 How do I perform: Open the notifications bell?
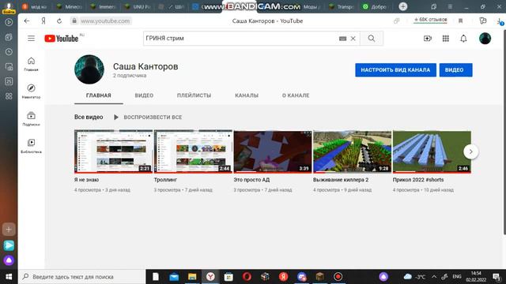click(x=463, y=39)
